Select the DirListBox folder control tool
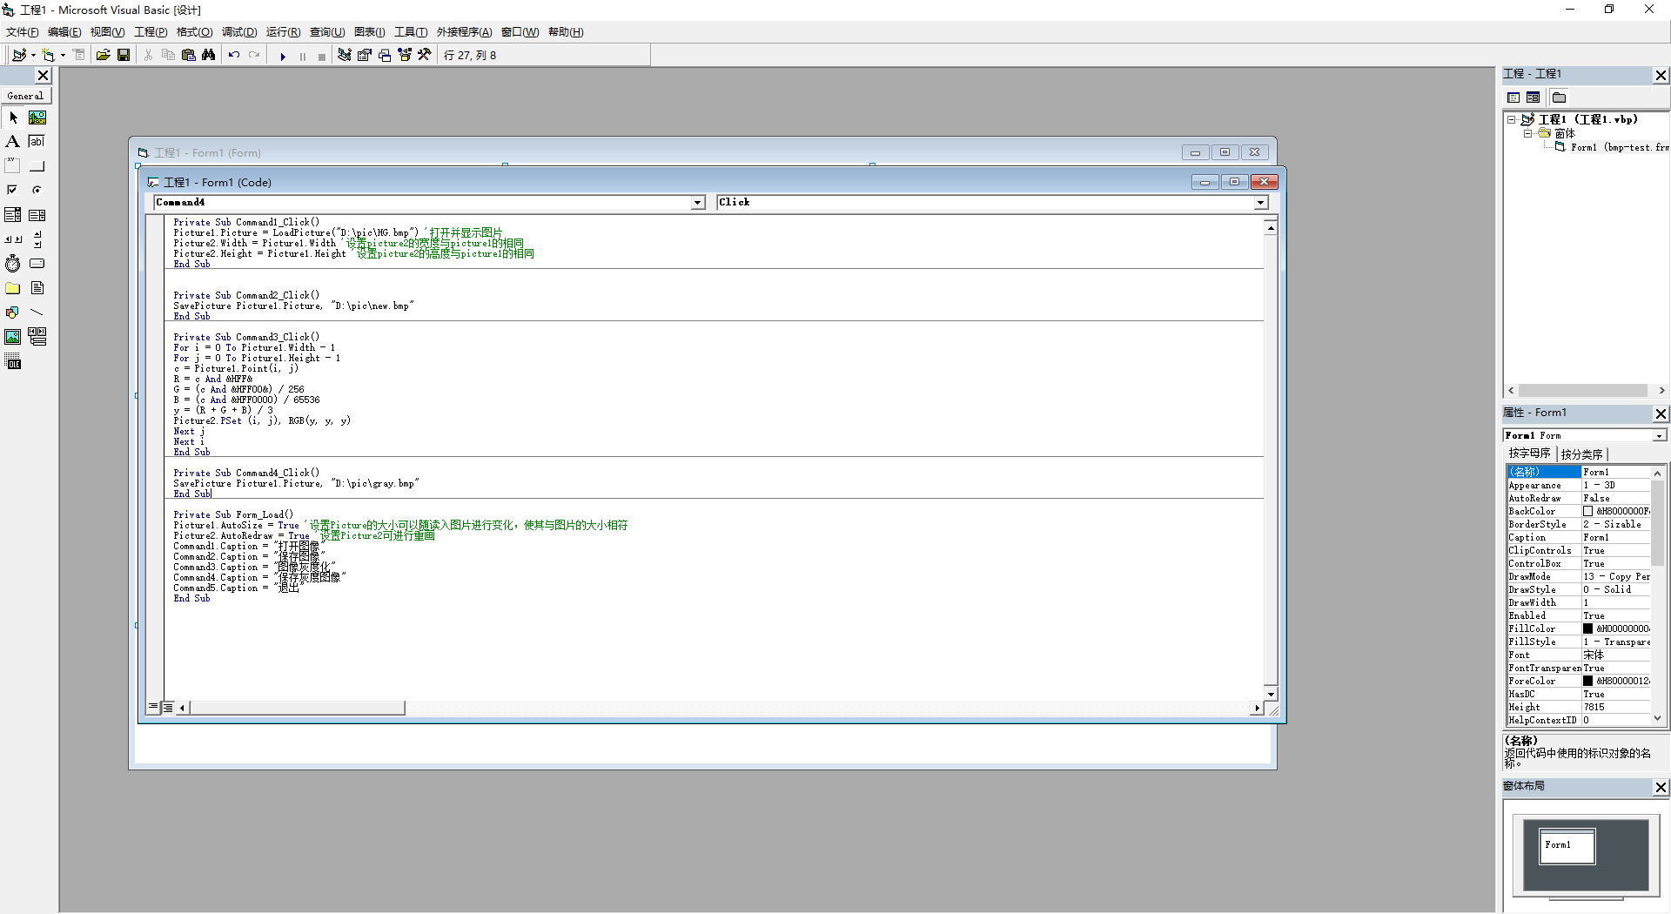 tap(13, 288)
